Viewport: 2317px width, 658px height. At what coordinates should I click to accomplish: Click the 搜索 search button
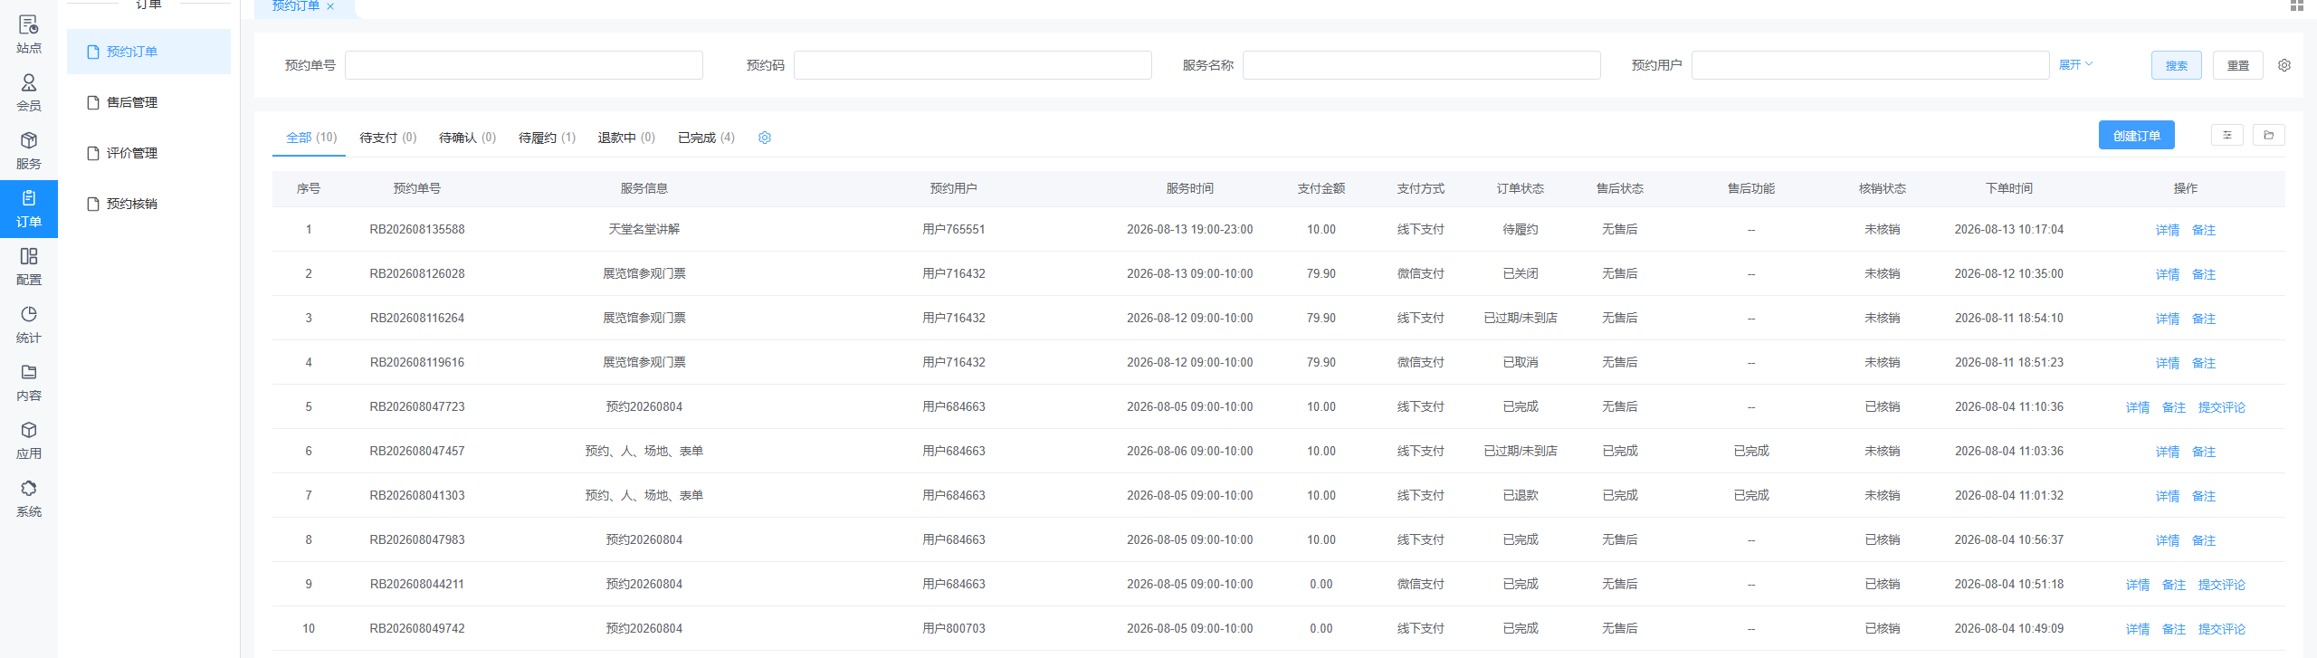(2177, 65)
